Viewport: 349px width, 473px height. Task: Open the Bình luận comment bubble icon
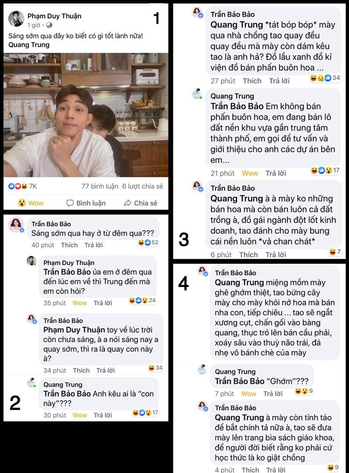coord(70,203)
